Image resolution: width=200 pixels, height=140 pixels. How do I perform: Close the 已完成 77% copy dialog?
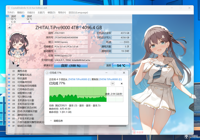(x=124, y=73)
